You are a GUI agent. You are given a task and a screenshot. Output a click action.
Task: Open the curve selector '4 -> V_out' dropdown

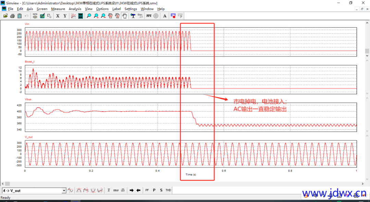click(x=64, y=191)
